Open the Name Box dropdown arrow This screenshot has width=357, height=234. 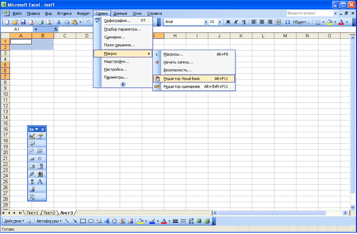[36, 30]
